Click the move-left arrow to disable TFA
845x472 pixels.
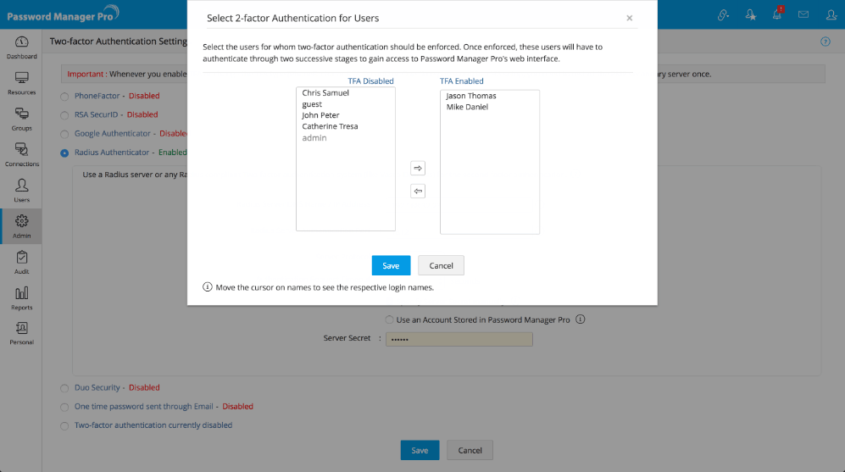tap(417, 192)
